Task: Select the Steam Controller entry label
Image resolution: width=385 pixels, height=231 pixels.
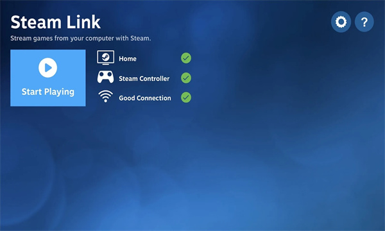Action: click(144, 78)
